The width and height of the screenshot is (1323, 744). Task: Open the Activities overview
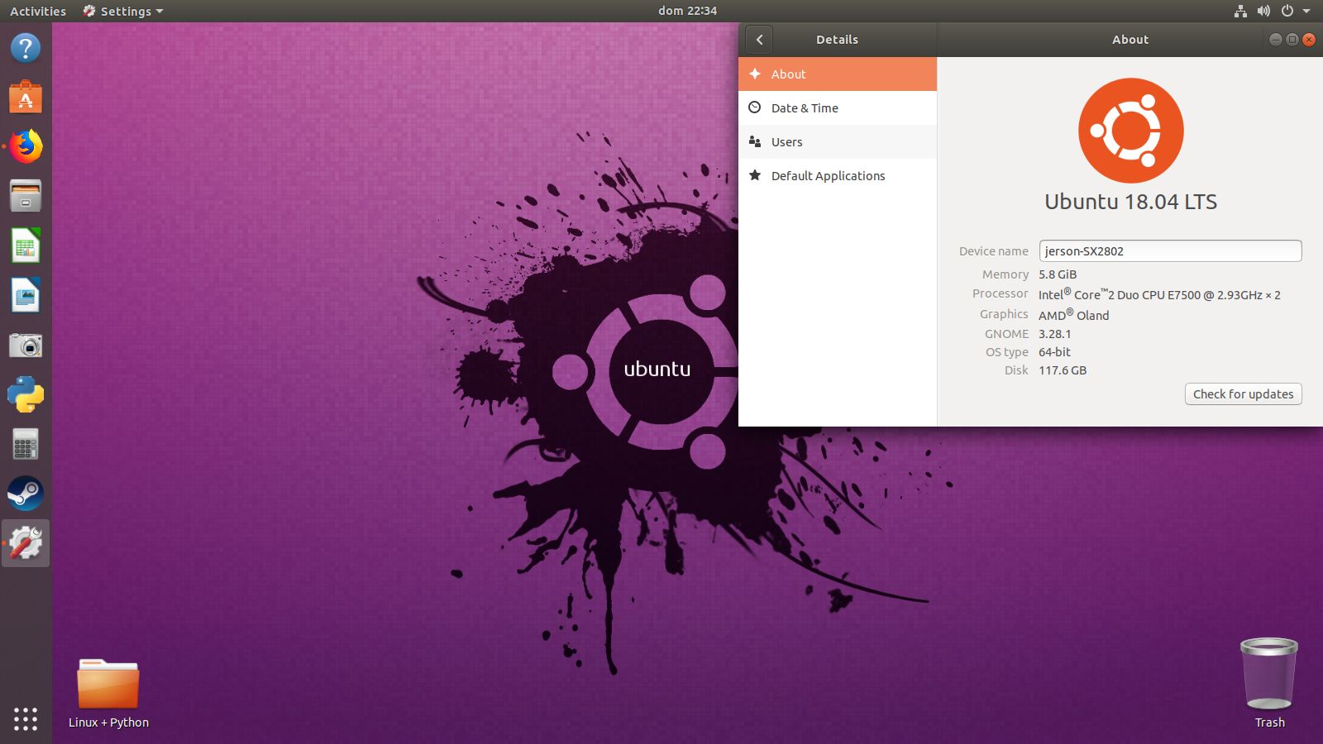click(x=37, y=11)
